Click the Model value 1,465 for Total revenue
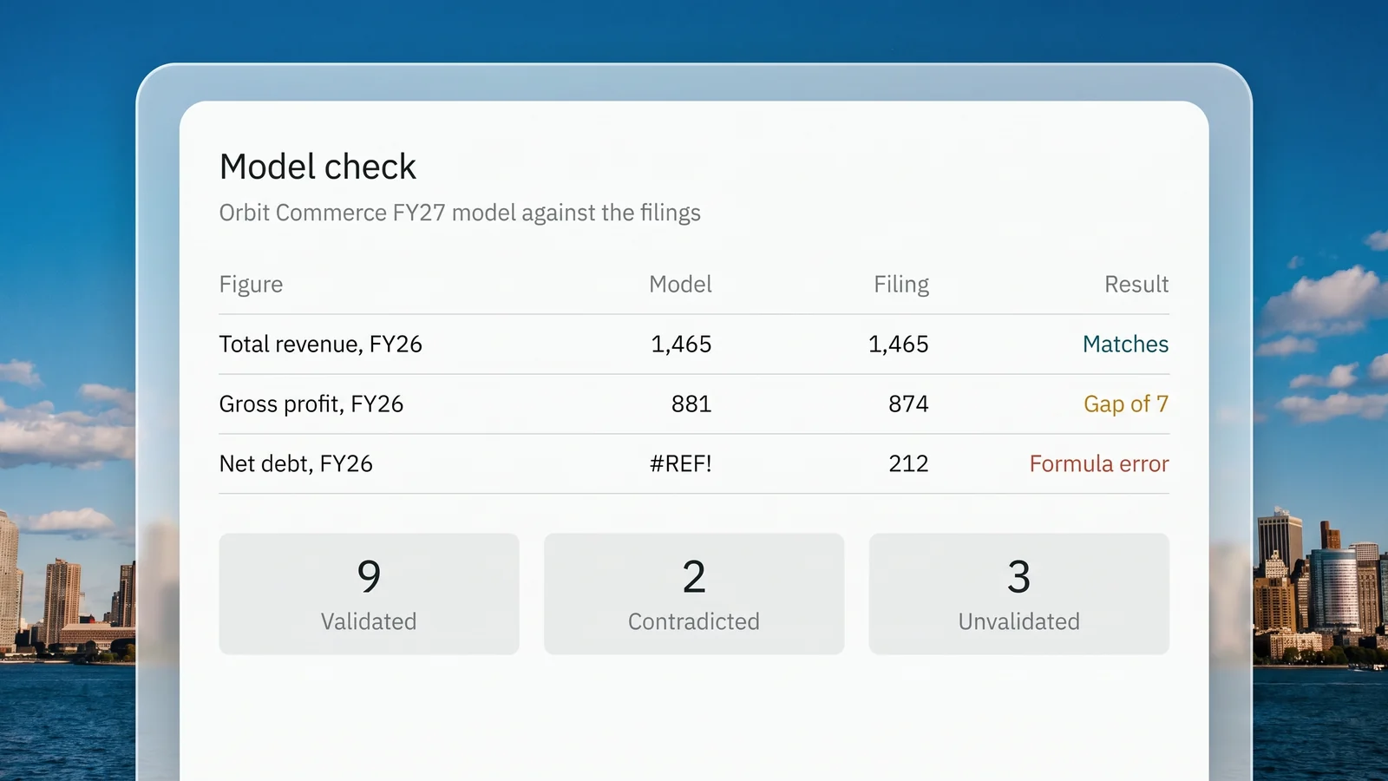The width and height of the screenshot is (1388, 781). [681, 345]
